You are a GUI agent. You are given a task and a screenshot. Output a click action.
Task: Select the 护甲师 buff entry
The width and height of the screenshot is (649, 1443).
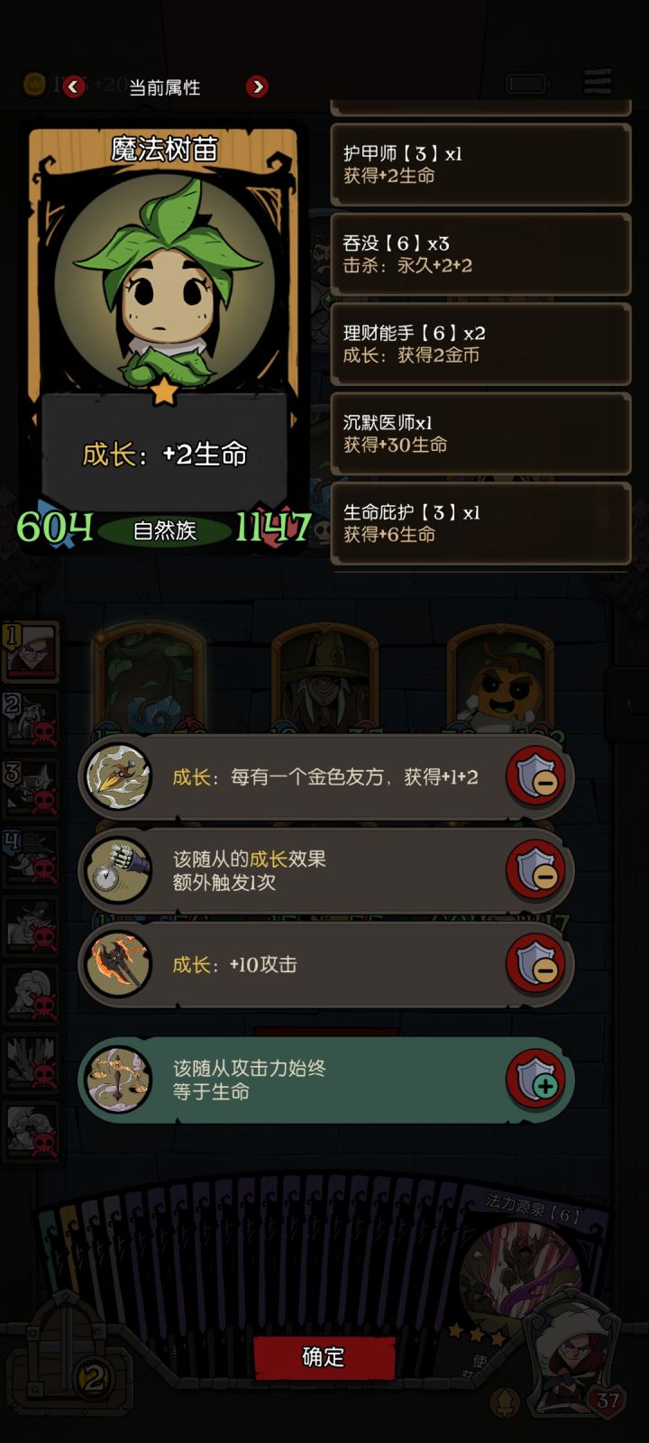480,165
